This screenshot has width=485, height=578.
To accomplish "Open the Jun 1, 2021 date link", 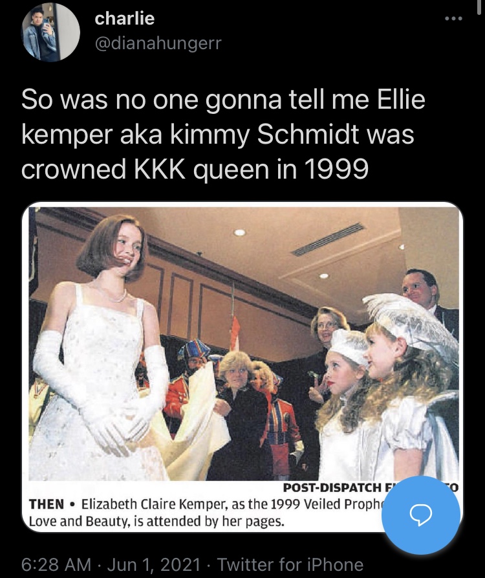I will [x=154, y=564].
